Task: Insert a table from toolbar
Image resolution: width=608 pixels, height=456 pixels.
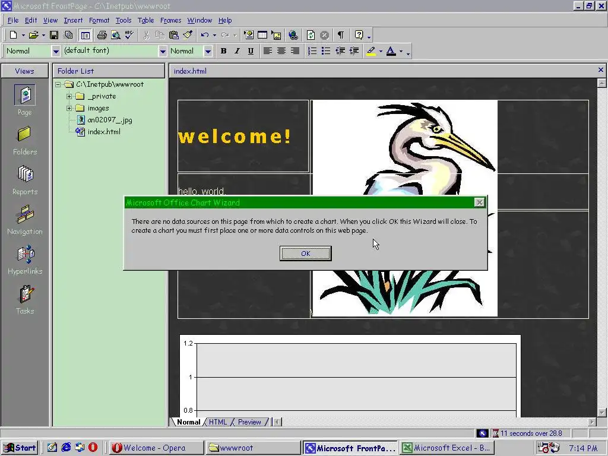Action: (x=262, y=35)
